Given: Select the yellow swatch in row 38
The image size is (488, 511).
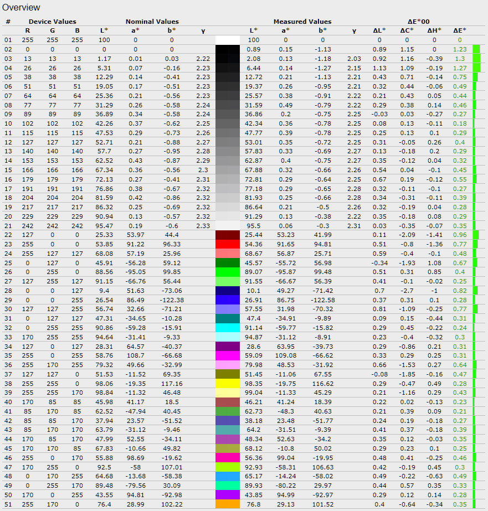Looking at the screenshot, I should pos(227,383).
